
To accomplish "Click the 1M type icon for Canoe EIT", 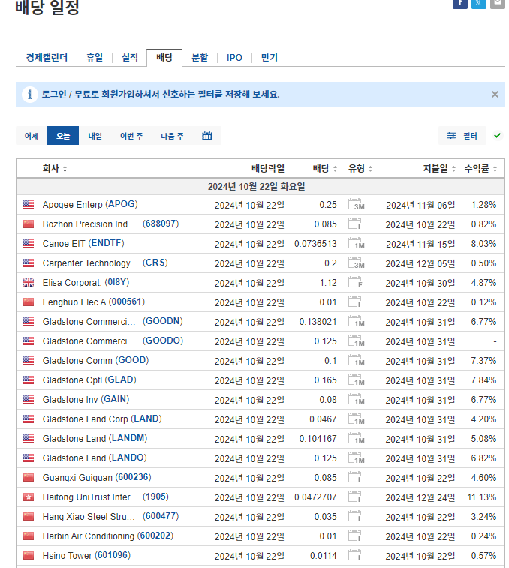I will tap(356, 243).
